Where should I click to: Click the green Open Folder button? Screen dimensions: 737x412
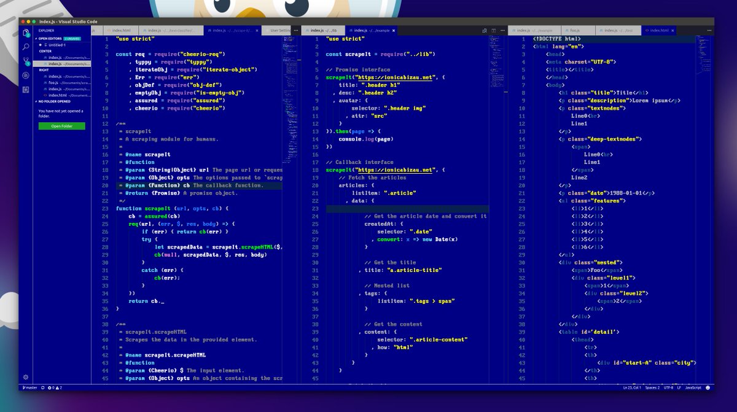point(61,126)
